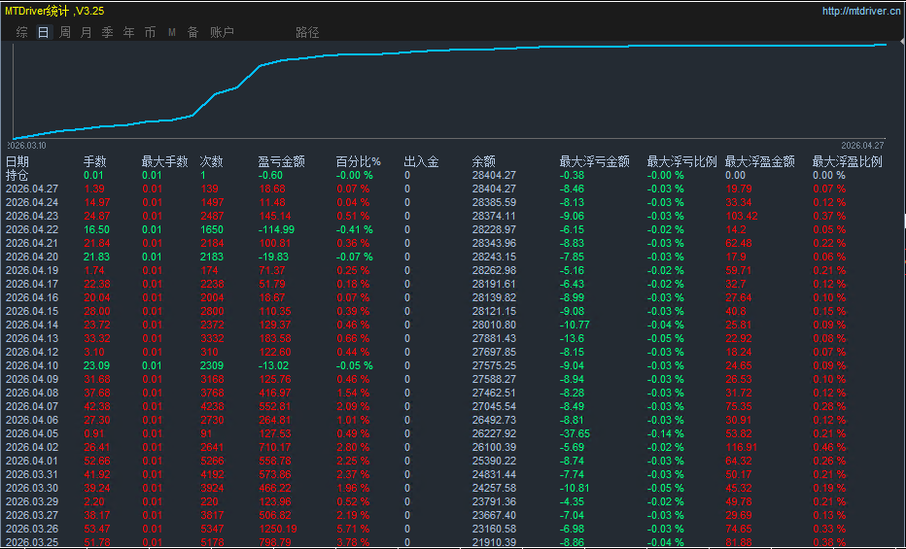906x549 pixels.
Task: Select the 持仓 row label
Action: coord(17,175)
